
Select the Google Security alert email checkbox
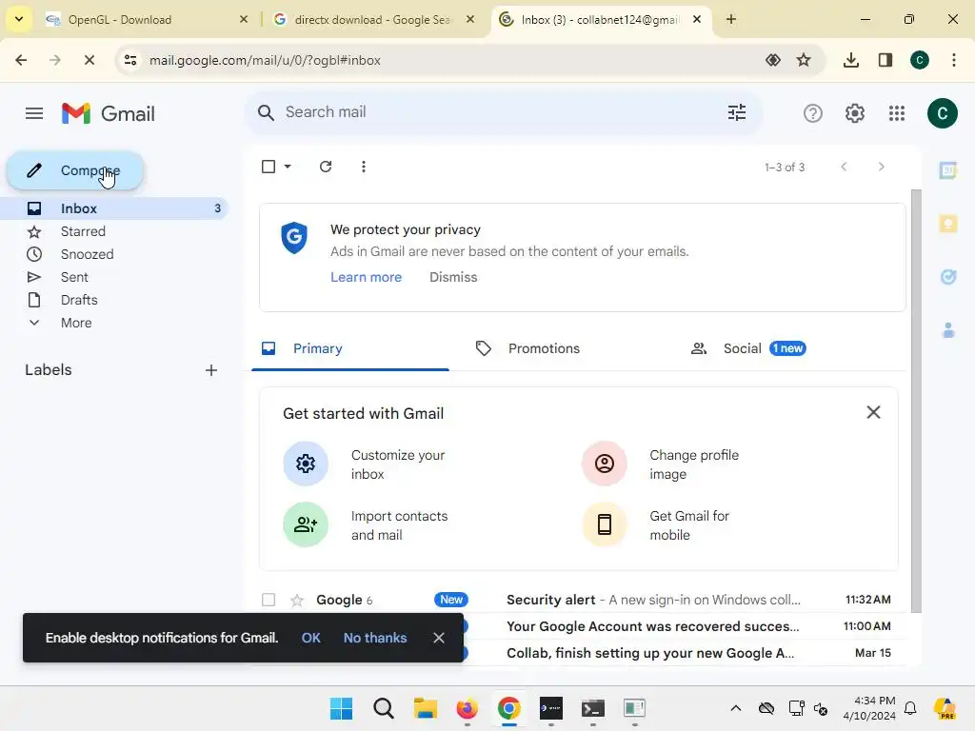(x=269, y=600)
